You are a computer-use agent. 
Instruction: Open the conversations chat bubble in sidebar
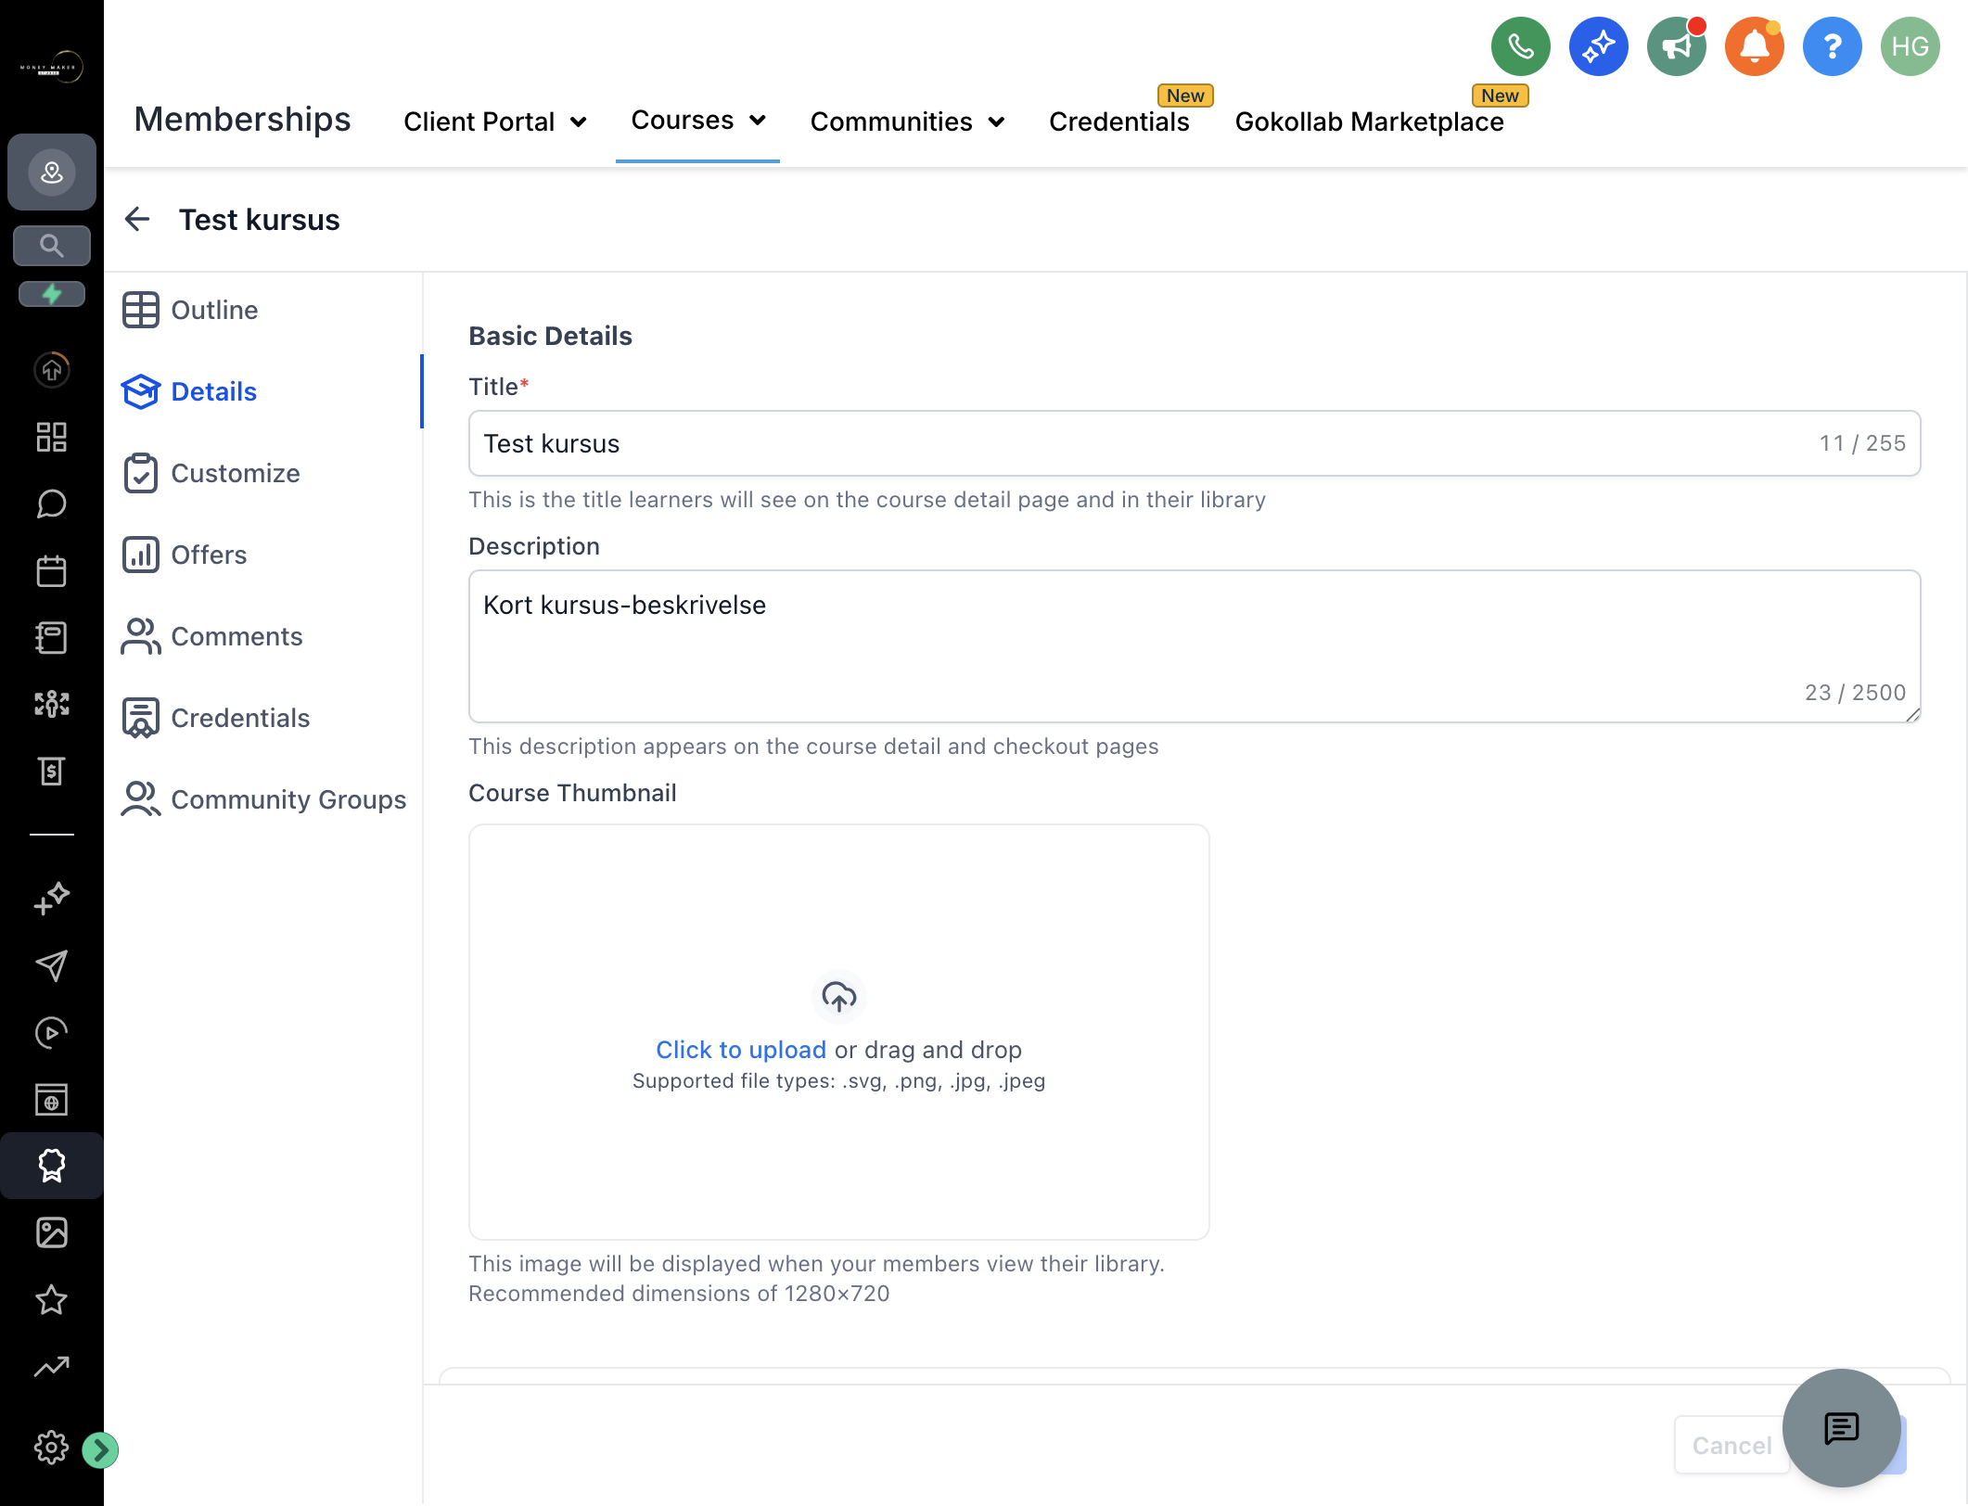click(x=52, y=504)
